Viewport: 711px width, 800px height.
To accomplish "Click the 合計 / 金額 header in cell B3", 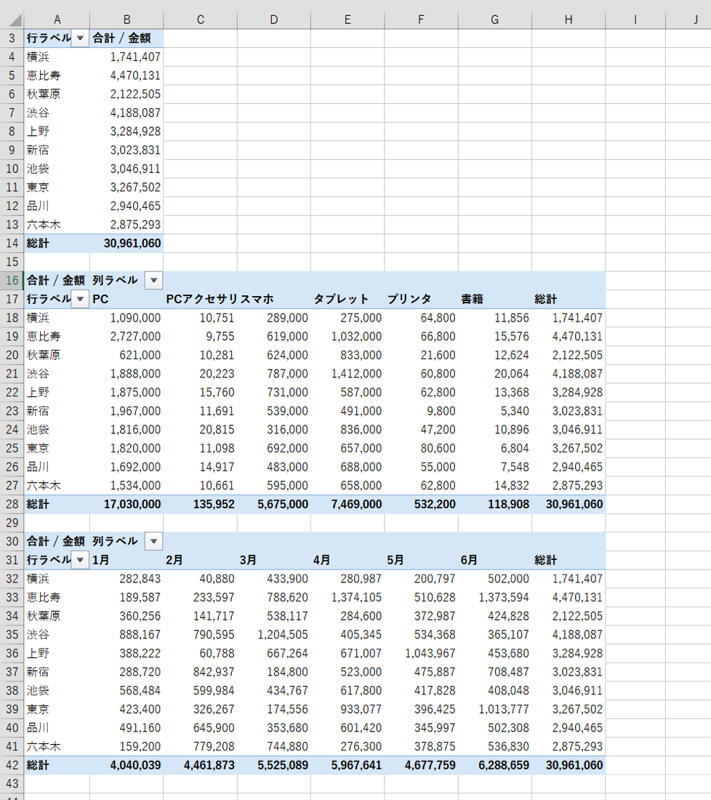I will coord(122,39).
